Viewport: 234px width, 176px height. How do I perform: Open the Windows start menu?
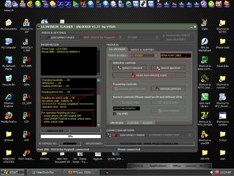point(12,172)
